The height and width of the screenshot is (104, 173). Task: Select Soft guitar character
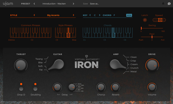(x=40, y=66)
